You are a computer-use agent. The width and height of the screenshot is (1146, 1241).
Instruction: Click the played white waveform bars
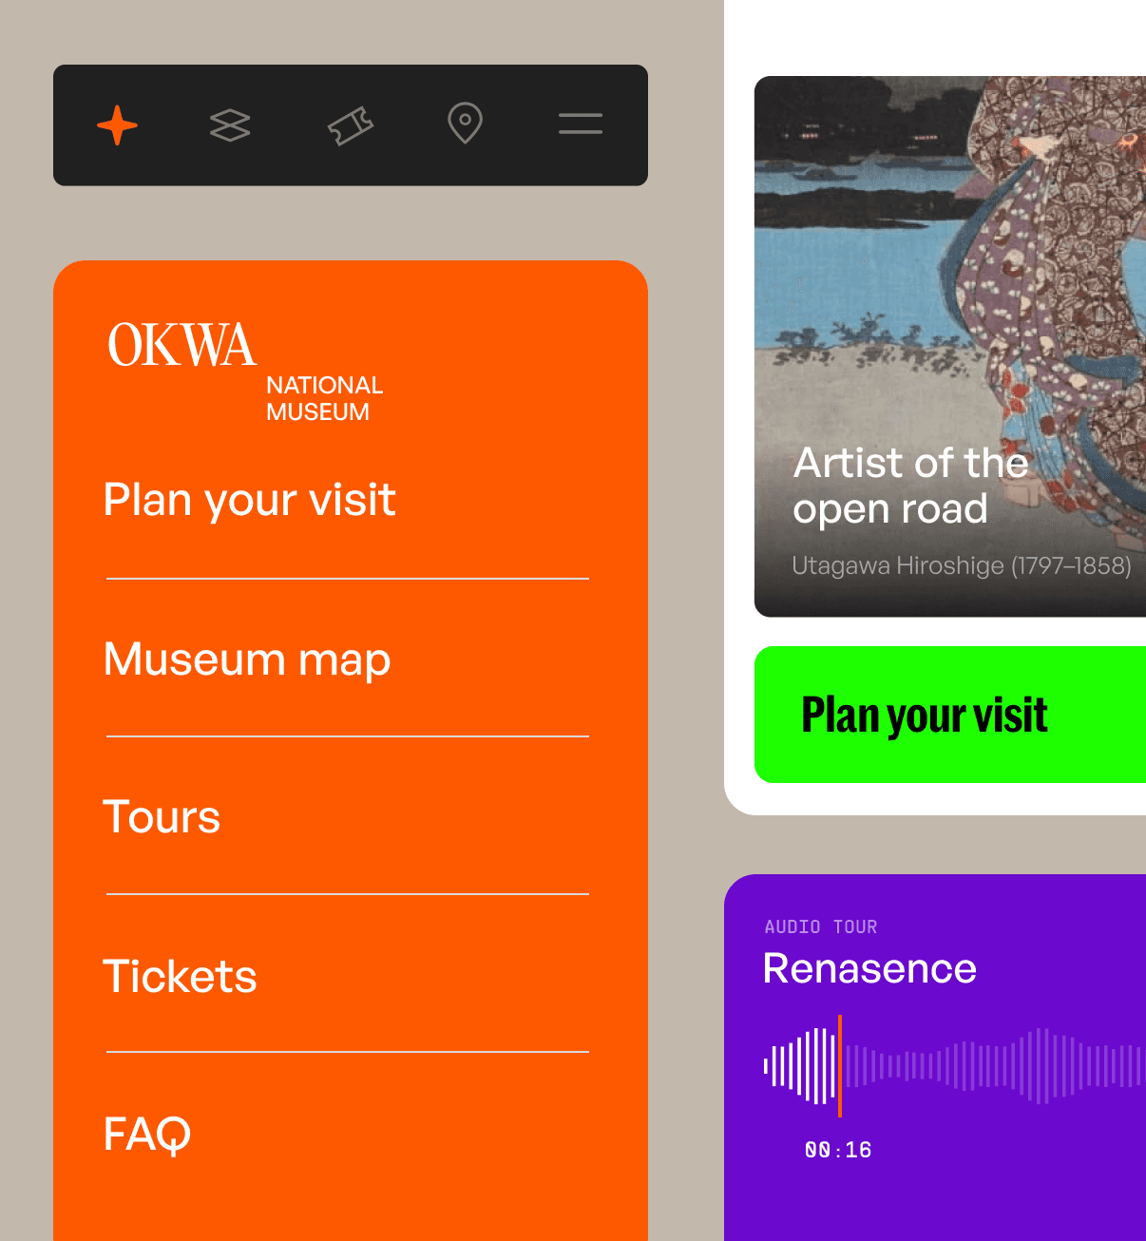800,1065
